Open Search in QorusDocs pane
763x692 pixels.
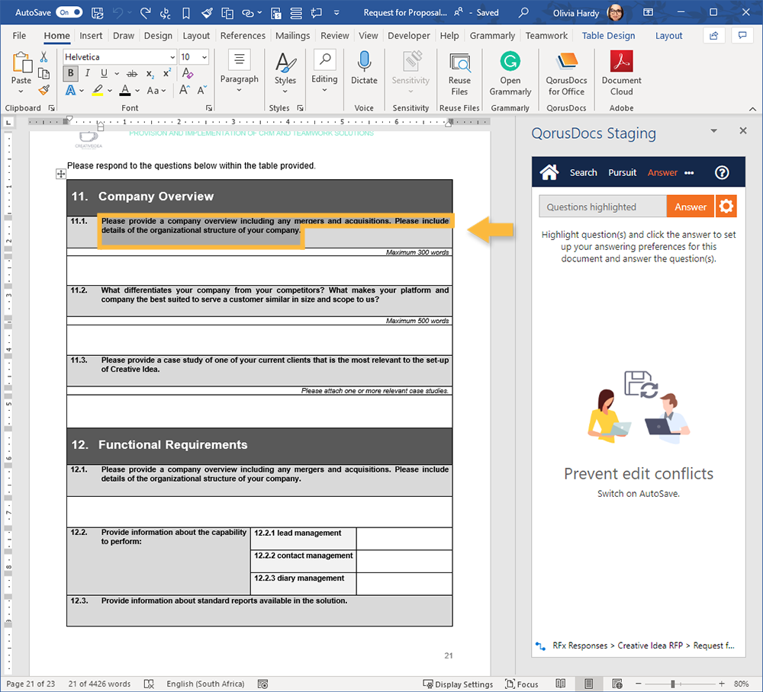coord(583,172)
